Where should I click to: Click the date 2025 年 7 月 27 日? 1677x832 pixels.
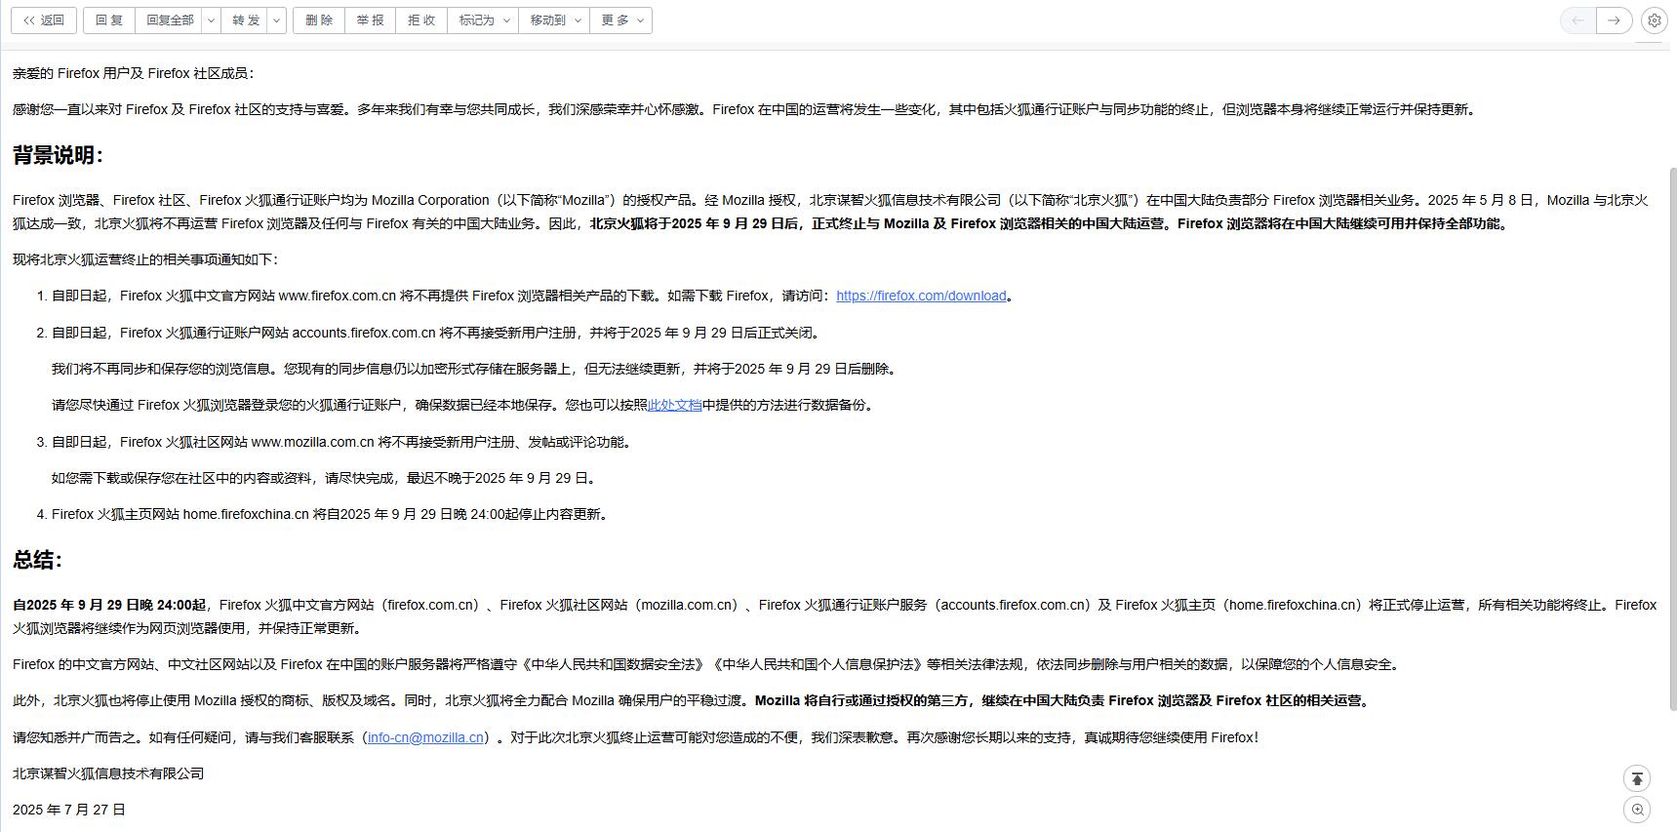69,810
